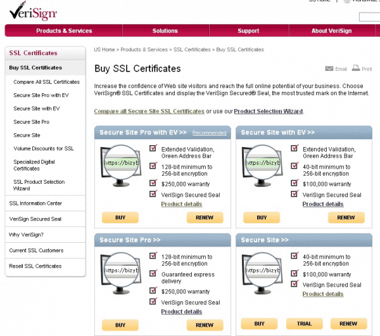Expand the Why VeriSign? sidebar section
Viewport: 380px width, 336px height.
pos(22,235)
